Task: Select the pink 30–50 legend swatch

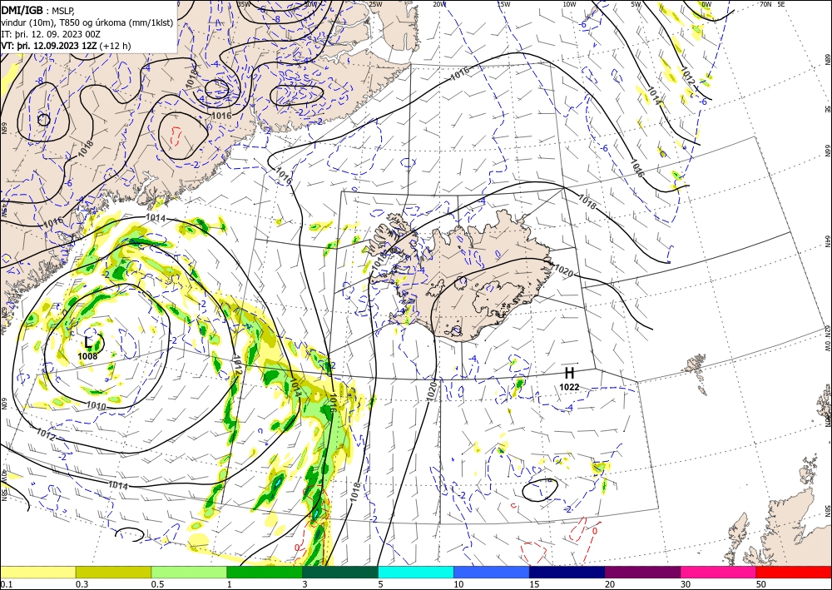Action: click(719, 572)
